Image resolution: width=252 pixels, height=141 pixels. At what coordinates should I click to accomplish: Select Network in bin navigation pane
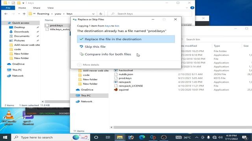(87, 101)
